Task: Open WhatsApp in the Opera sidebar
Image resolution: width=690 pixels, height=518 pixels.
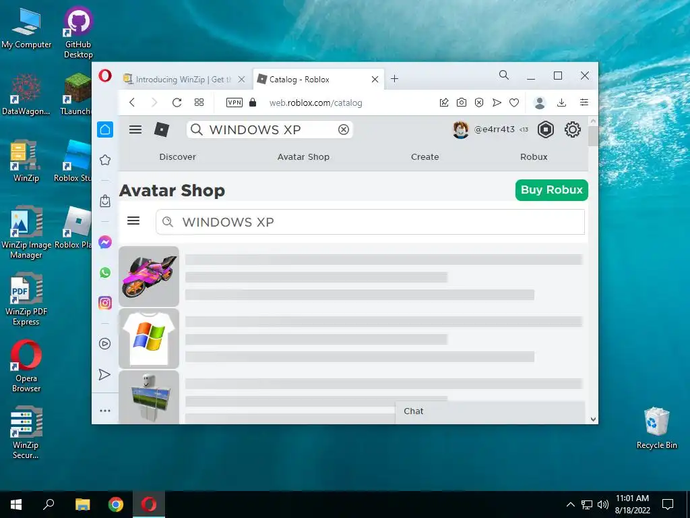Action: (x=105, y=272)
